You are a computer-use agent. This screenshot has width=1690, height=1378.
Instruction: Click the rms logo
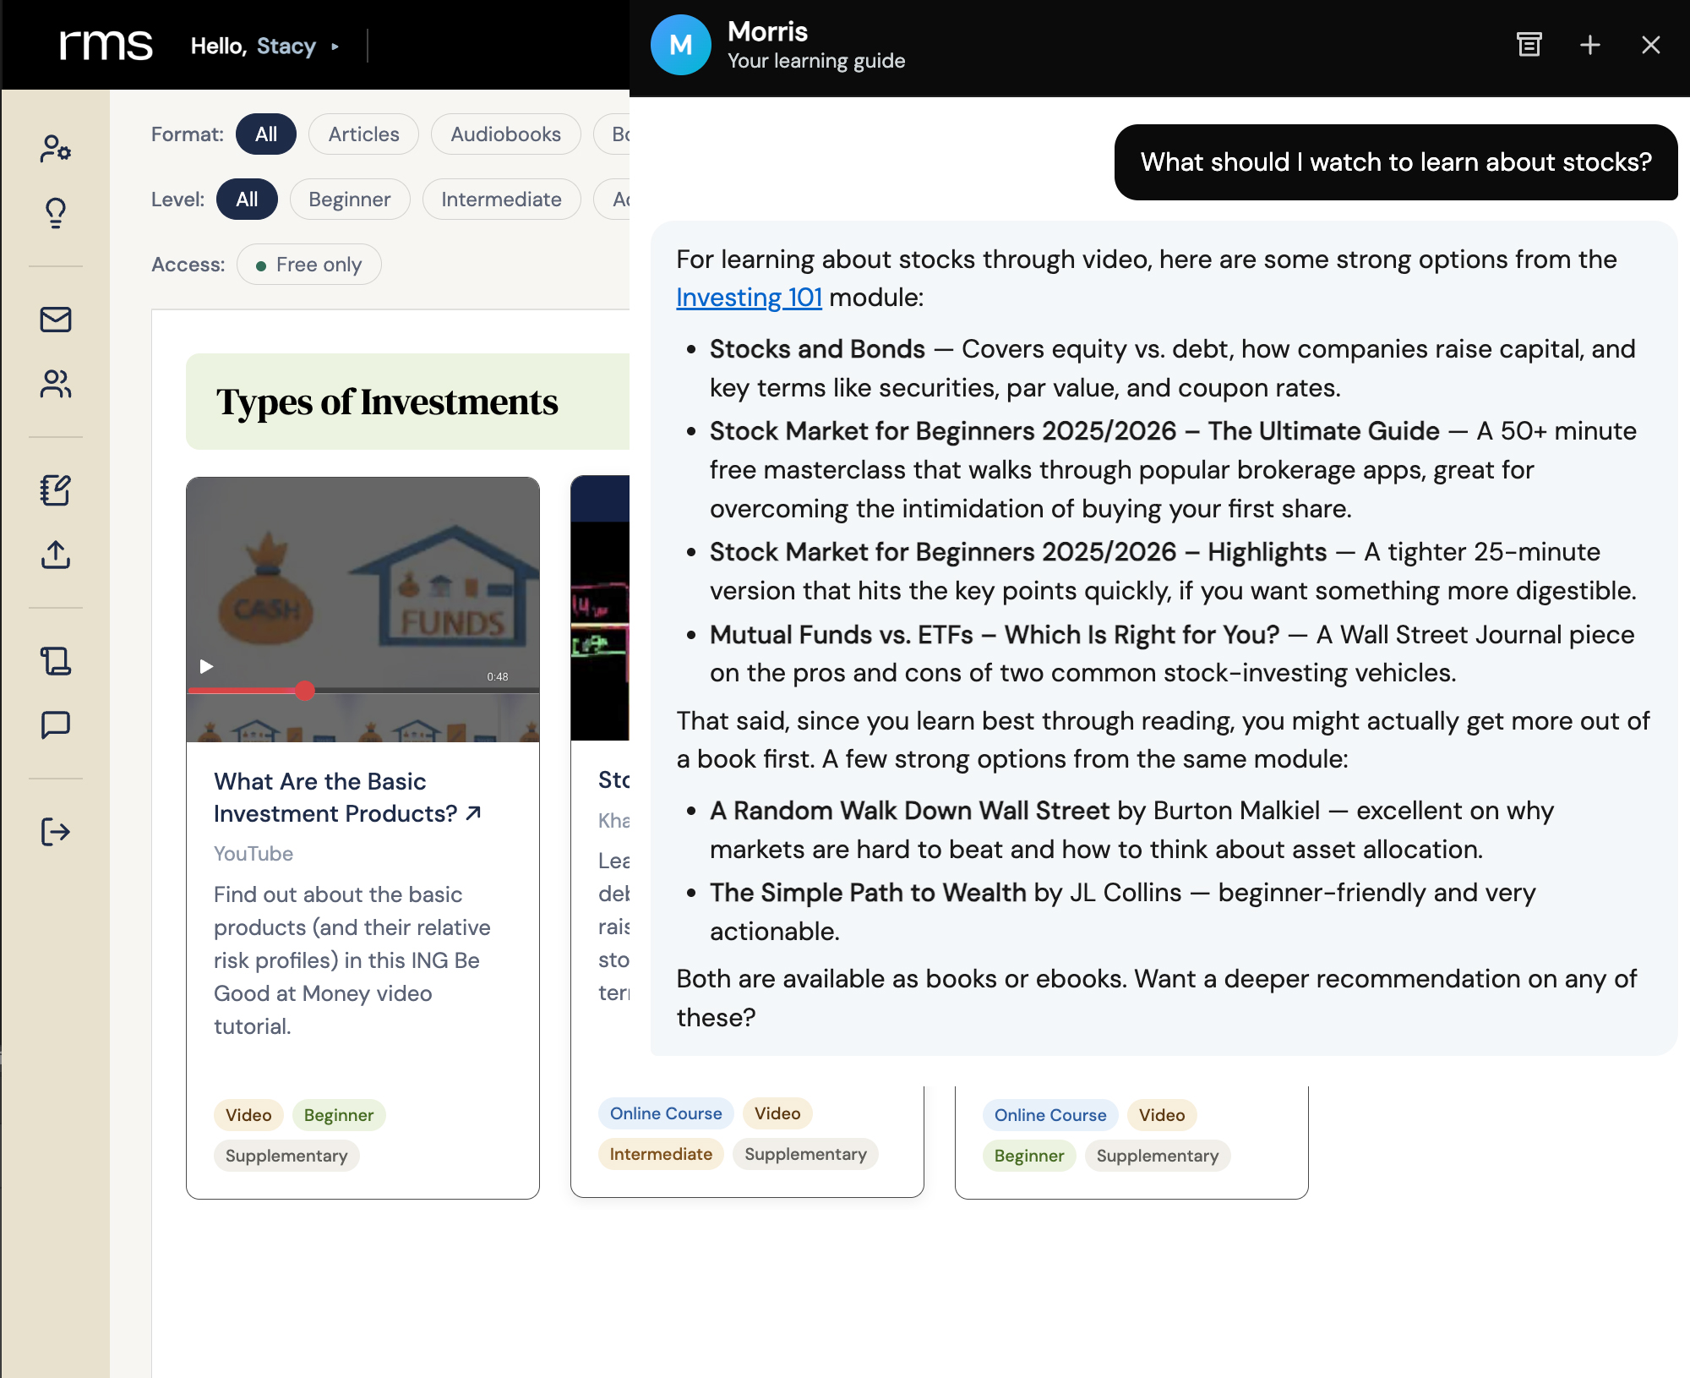106,45
